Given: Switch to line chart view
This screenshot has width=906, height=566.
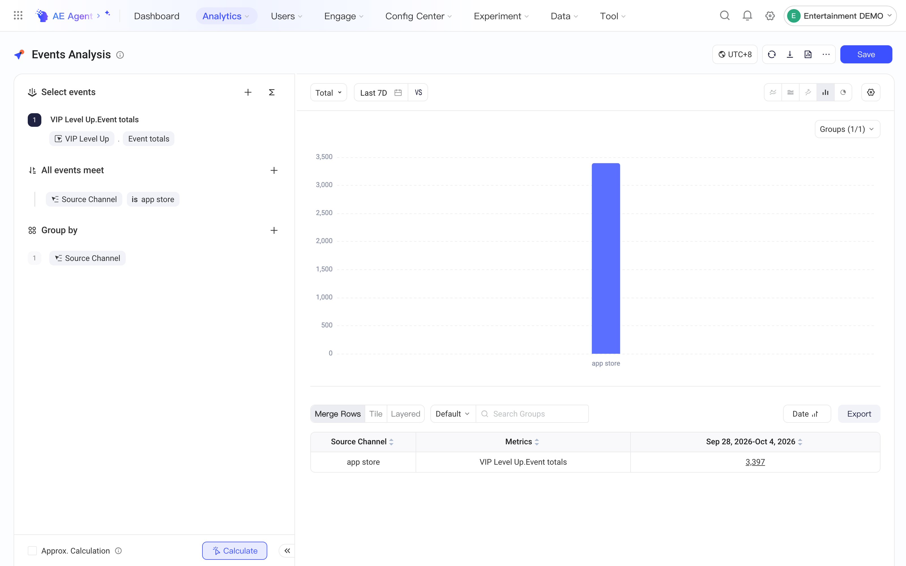Looking at the screenshot, I should coord(773,93).
